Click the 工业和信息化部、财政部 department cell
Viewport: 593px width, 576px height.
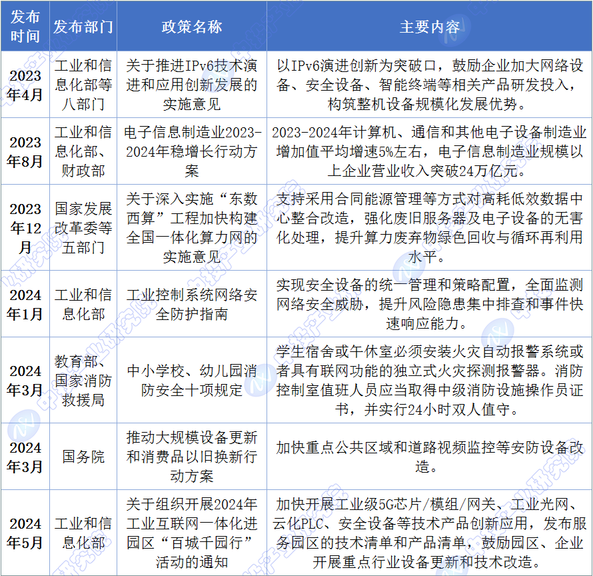tap(83, 152)
